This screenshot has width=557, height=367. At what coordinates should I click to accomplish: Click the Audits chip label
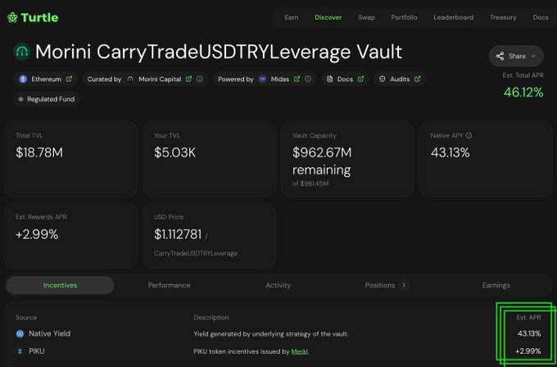pos(400,79)
